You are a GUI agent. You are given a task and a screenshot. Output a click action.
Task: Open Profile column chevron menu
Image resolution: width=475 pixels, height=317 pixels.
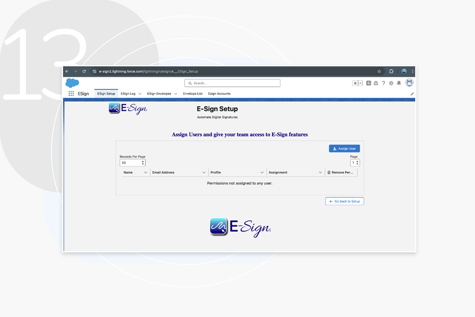pos(262,172)
